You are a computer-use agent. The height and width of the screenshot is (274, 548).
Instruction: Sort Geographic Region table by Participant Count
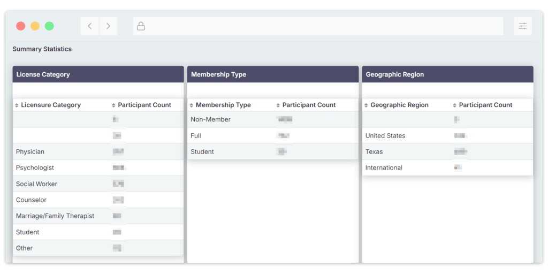454,105
